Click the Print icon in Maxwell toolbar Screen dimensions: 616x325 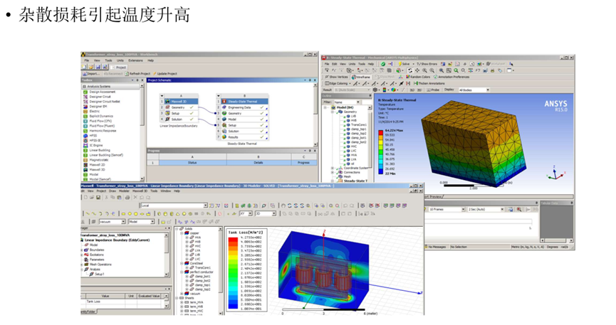(127, 198)
